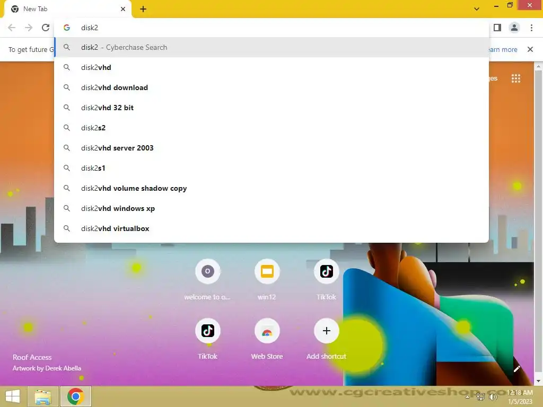The height and width of the screenshot is (407, 543).
Task: Select 'disk2vhd windows xp' suggestion
Action: [x=271, y=208]
